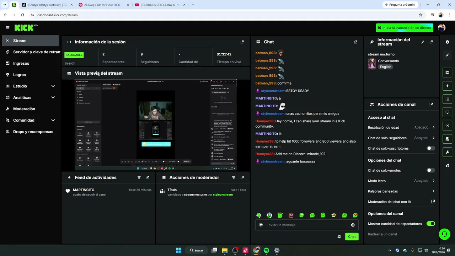This screenshot has width=455, height=256.
Task: Open the emoji picker in message box
Action: click(353, 225)
